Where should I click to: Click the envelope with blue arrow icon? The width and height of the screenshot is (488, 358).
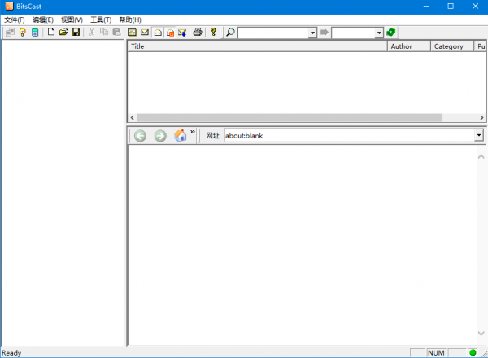pyautogui.click(x=182, y=32)
